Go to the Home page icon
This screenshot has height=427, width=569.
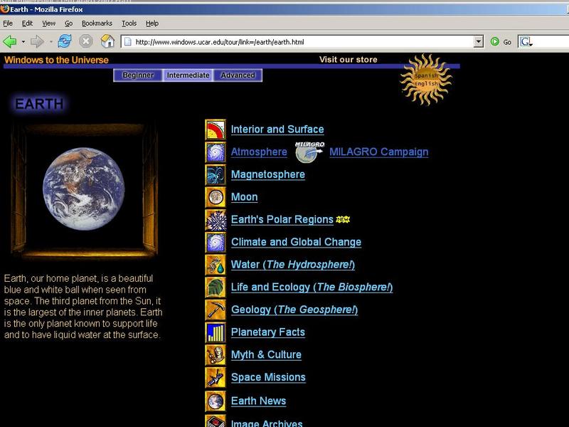pos(107,41)
